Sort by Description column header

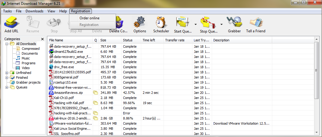click(x=242, y=40)
